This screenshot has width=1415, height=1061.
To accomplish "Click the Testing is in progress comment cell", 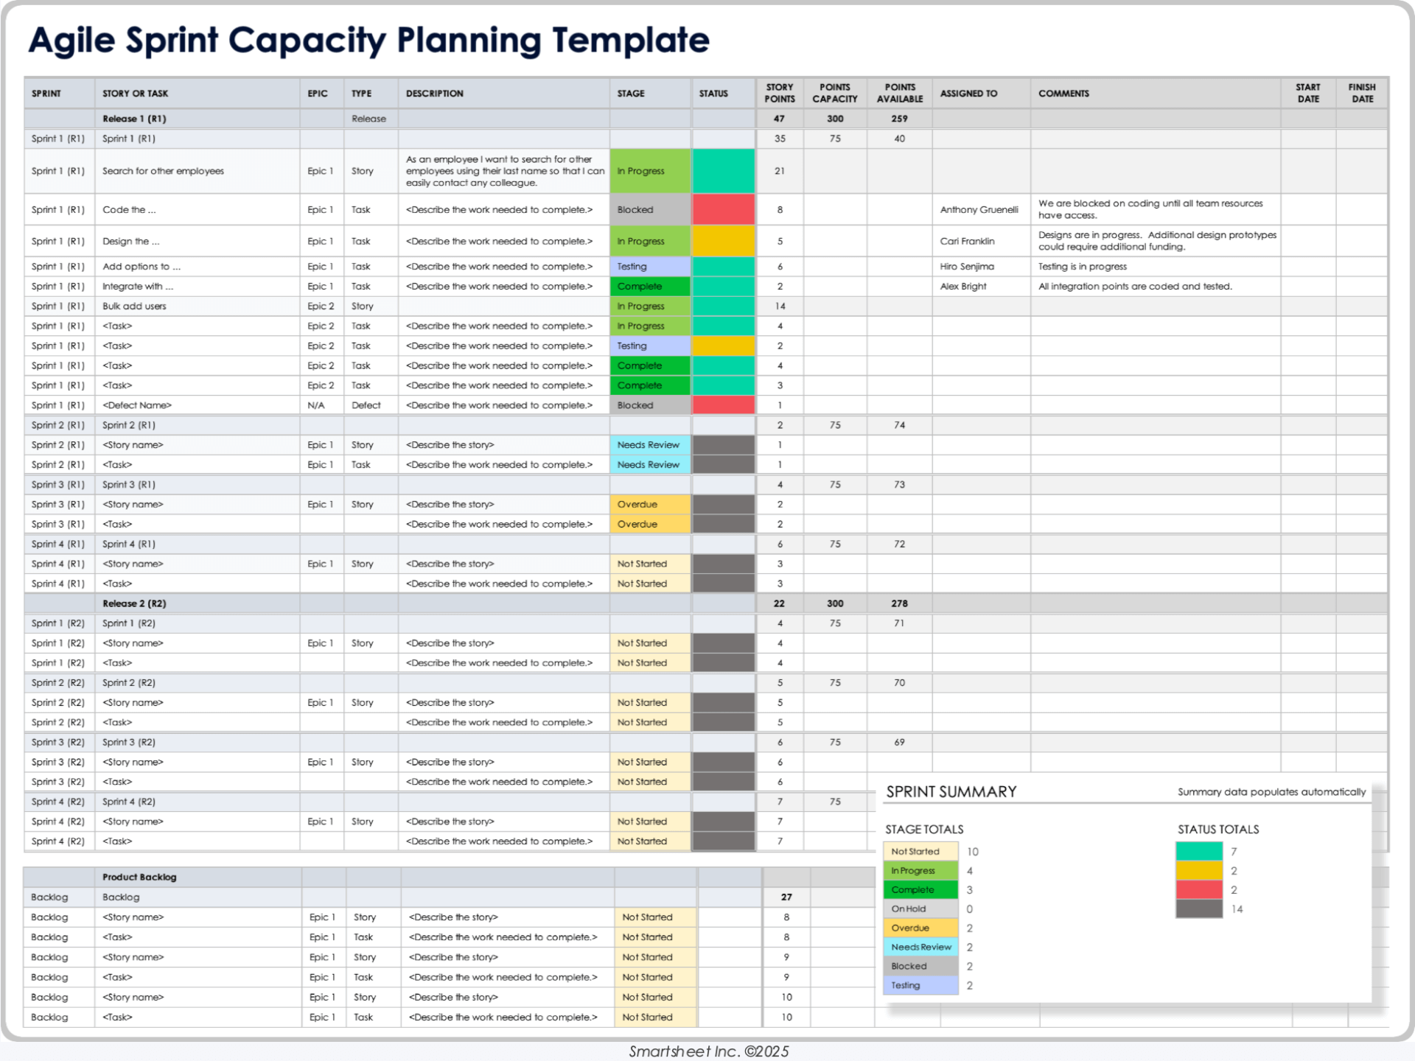I will (x=1083, y=267).
